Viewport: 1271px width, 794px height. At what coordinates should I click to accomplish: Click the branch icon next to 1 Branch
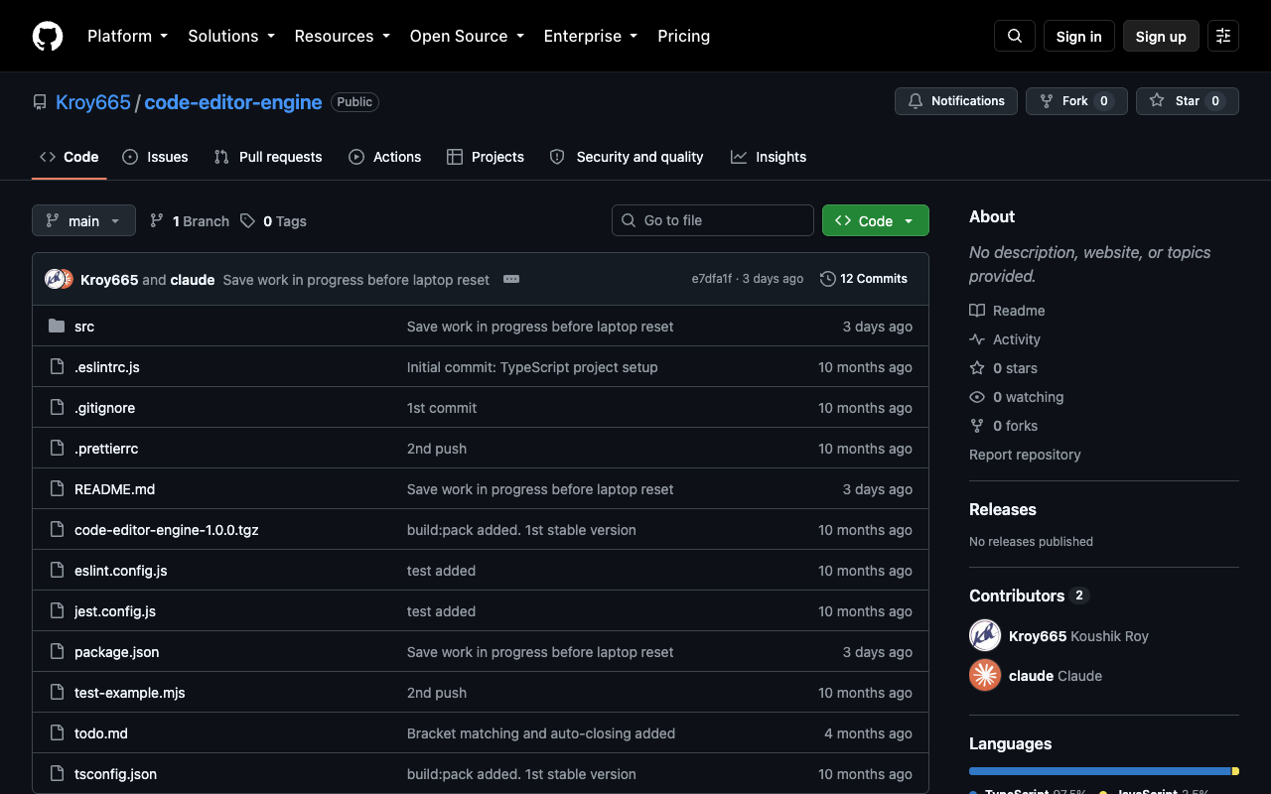pyautogui.click(x=157, y=221)
